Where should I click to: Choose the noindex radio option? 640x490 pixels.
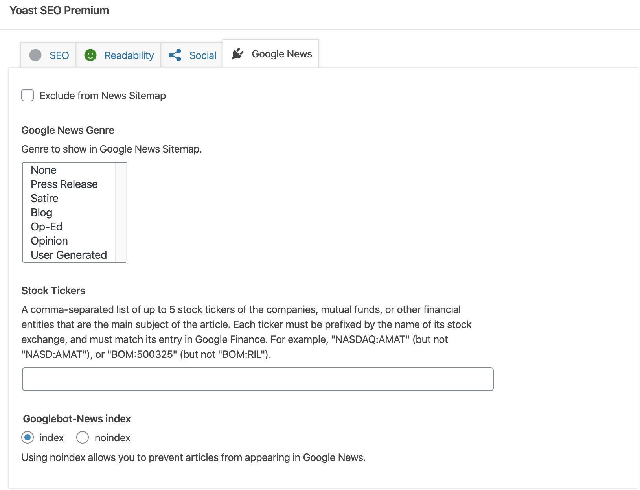point(83,437)
